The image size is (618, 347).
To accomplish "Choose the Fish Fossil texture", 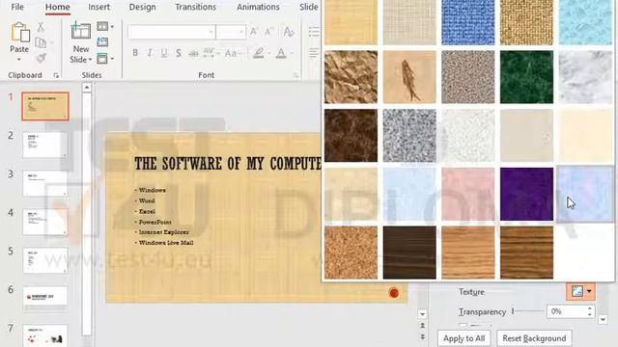I will [x=409, y=77].
